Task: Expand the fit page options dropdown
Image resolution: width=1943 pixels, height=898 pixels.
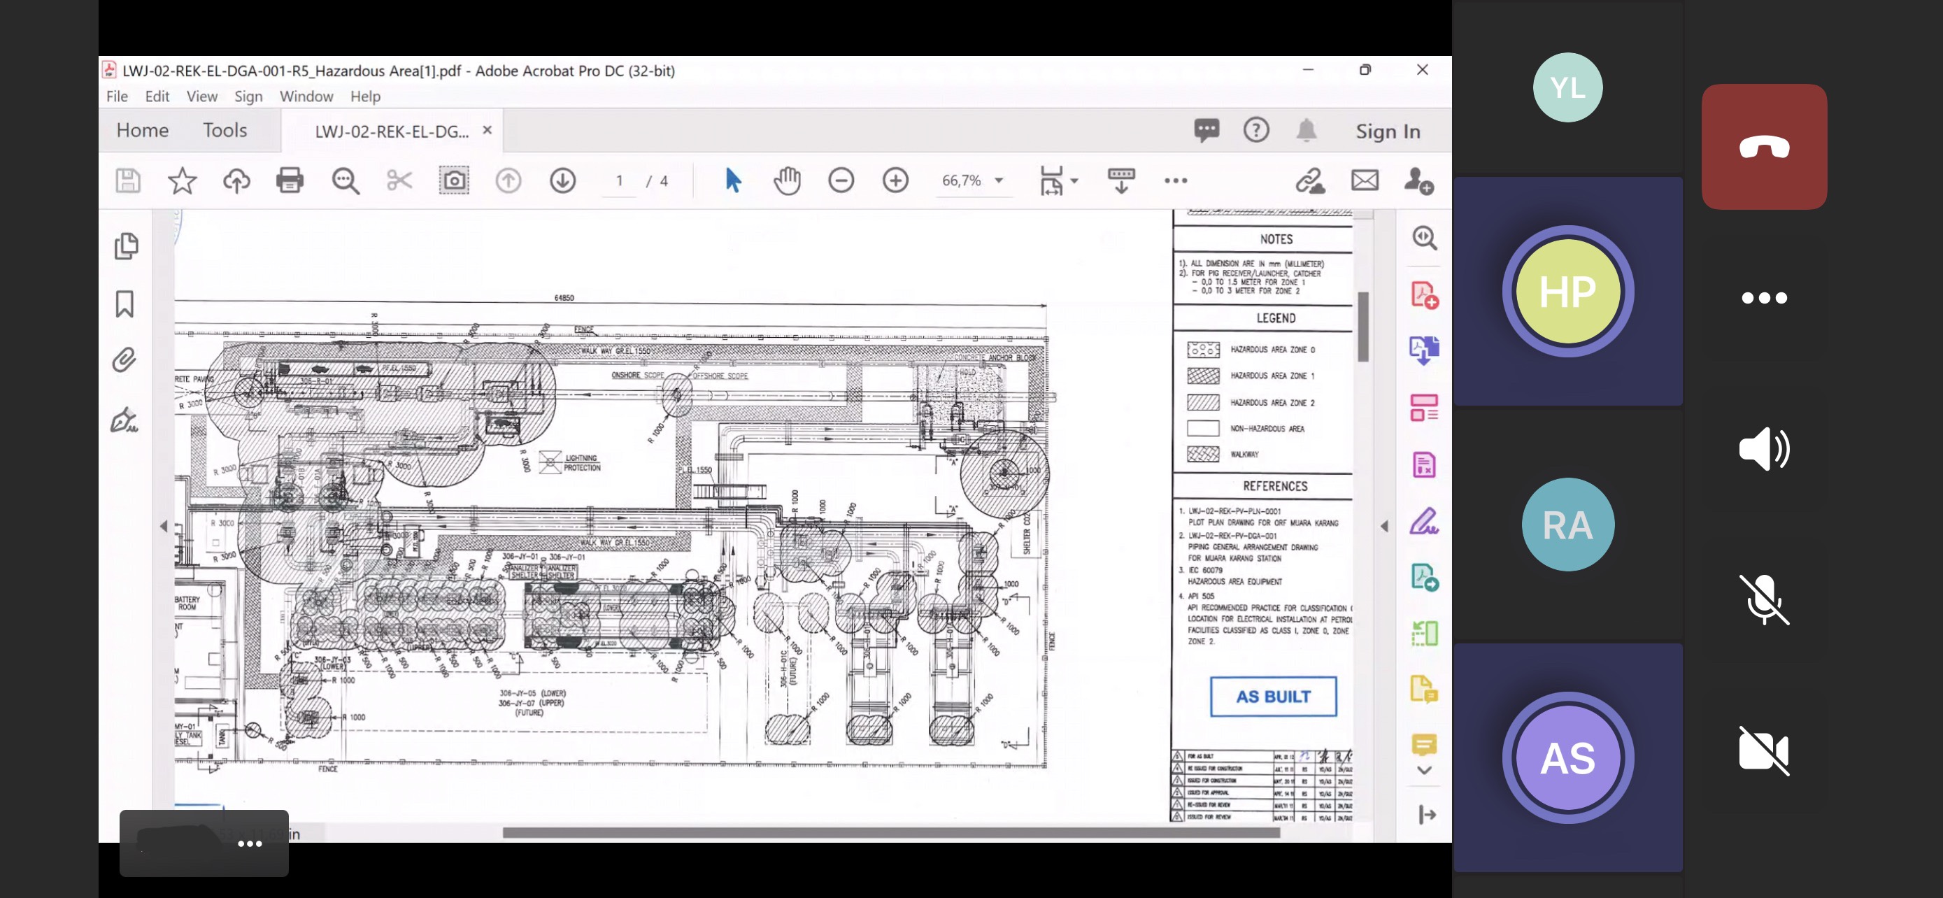Action: click(1074, 180)
